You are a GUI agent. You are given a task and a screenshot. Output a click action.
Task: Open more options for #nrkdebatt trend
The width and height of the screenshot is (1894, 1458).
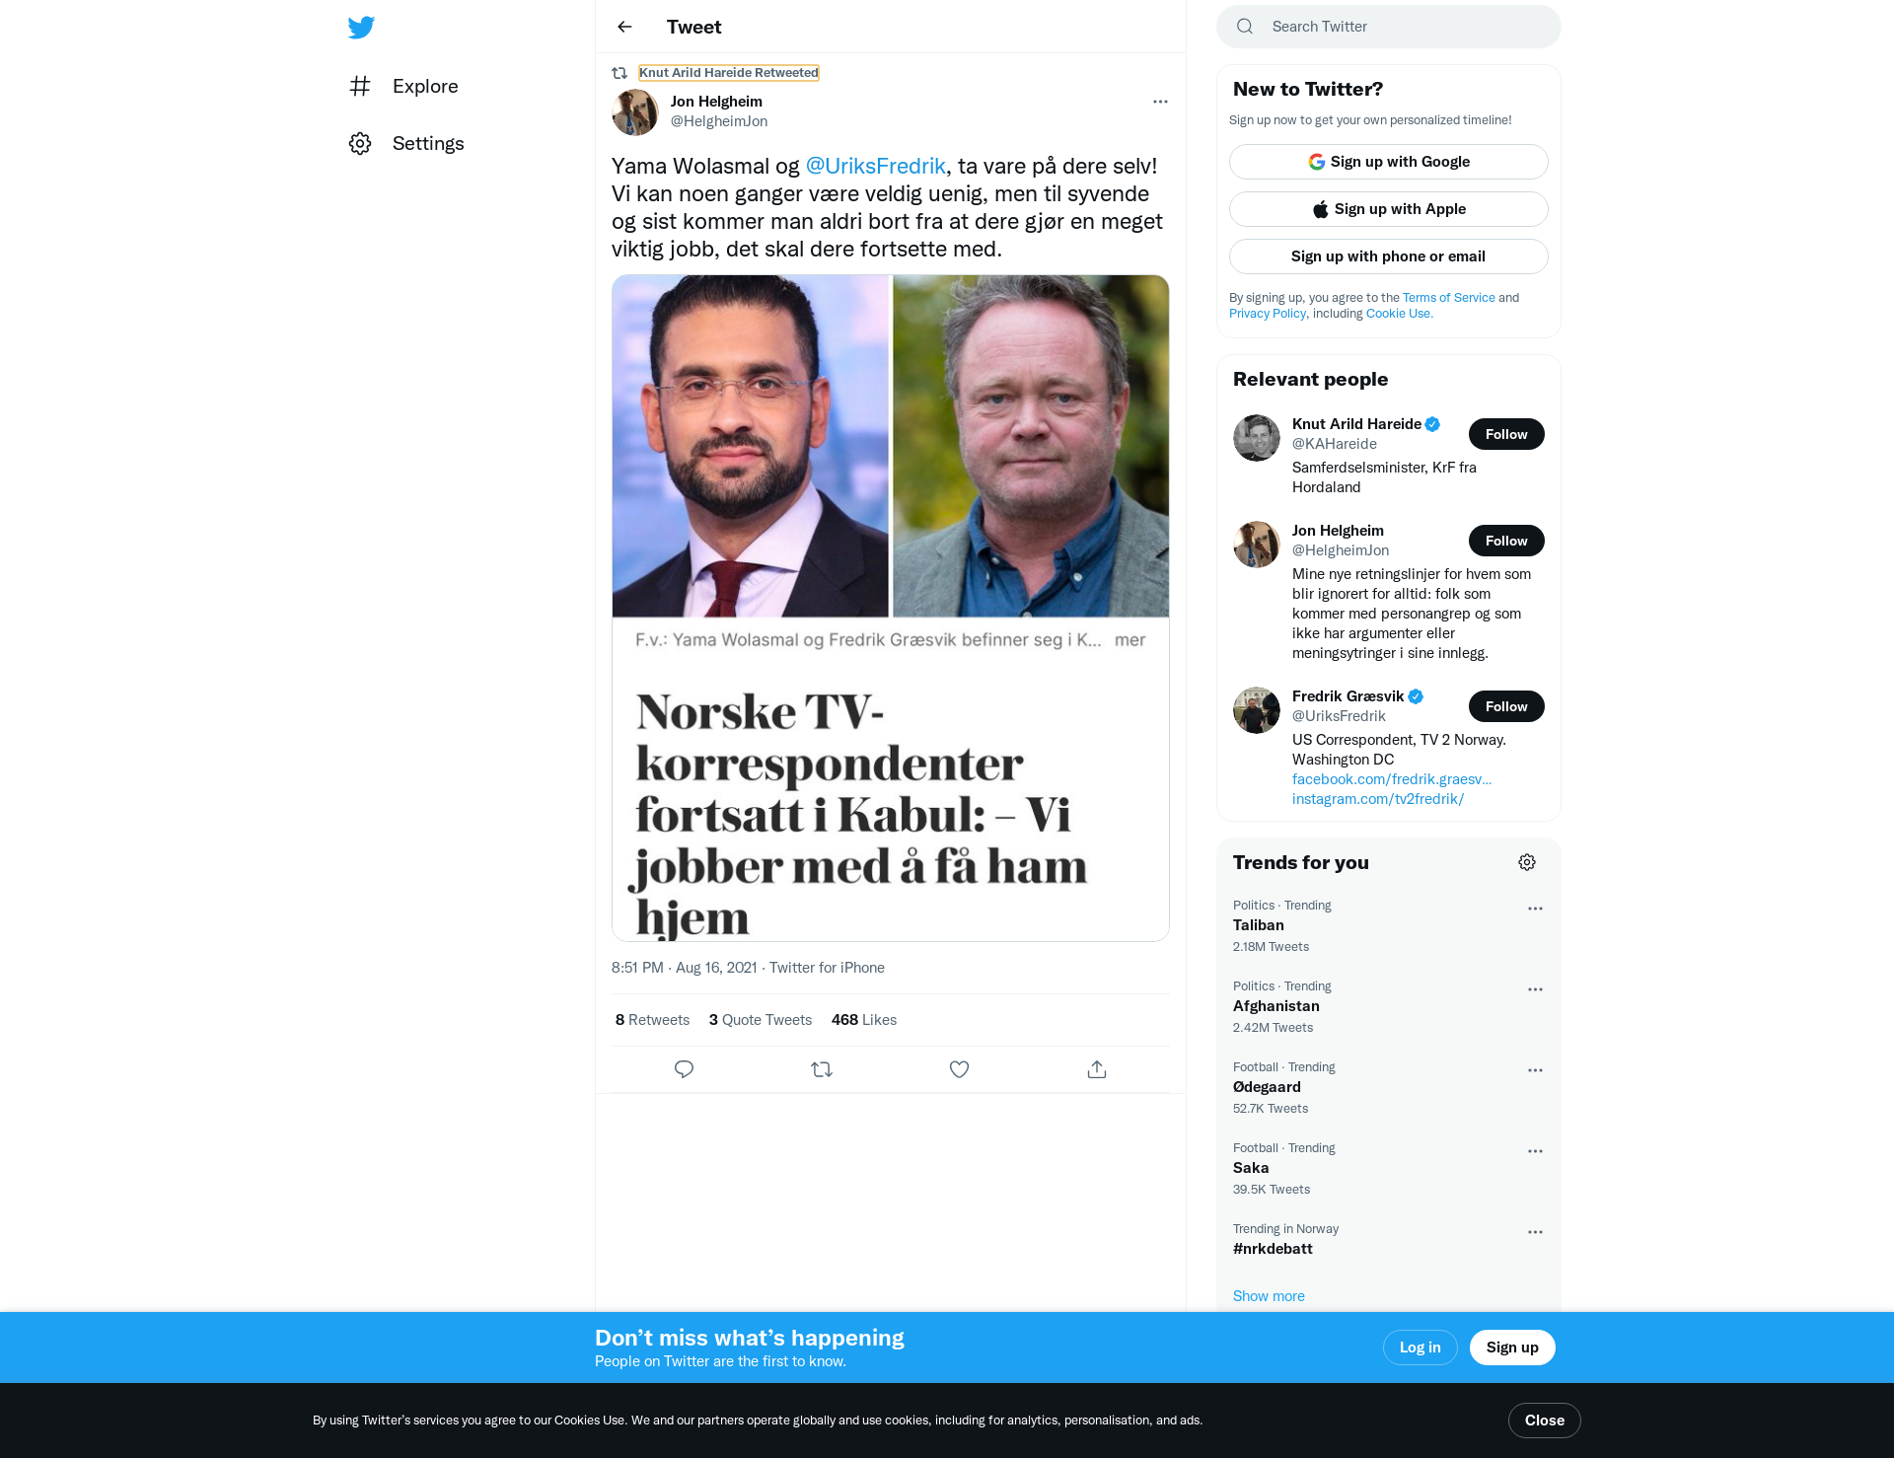point(1535,1232)
